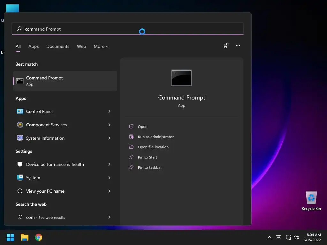Viewport: 327px width, 245px height.
Task: Click the Open action arrow icon
Action: (131, 126)
